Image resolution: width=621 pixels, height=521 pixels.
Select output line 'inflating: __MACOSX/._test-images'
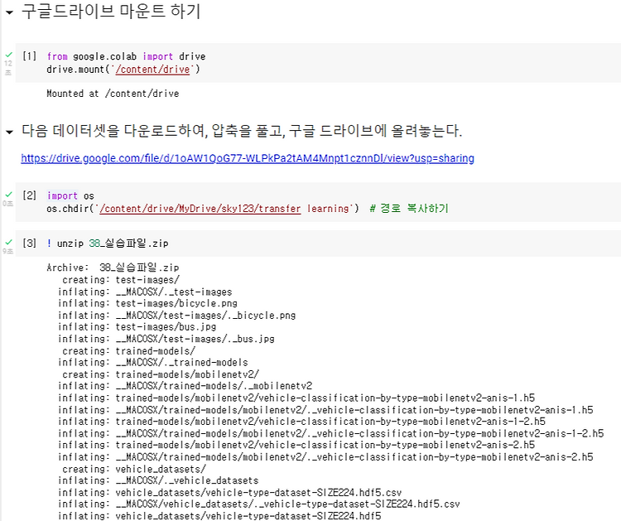point(145,292)
